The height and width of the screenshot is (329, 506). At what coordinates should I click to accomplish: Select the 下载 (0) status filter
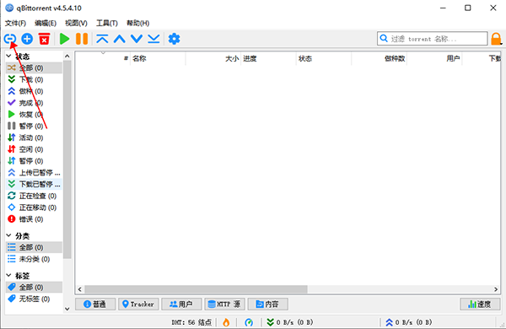click(x=34, y=79)
